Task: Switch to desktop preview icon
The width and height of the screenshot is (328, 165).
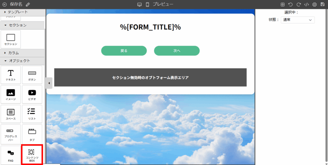Action: [x=139, y=4]
